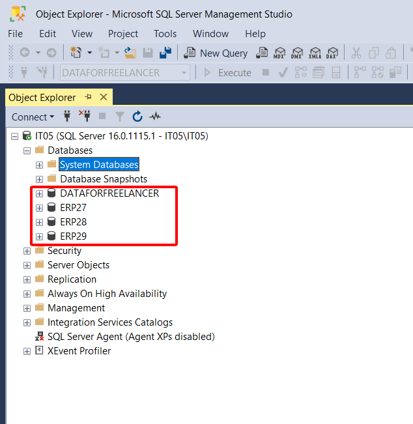Open the Project menu

(123, 34)
